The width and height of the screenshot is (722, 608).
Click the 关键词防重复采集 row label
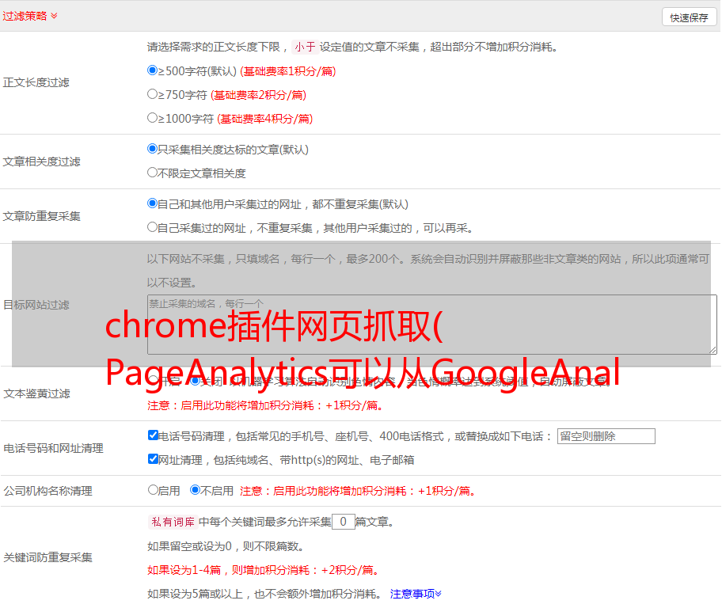(47, 558)
